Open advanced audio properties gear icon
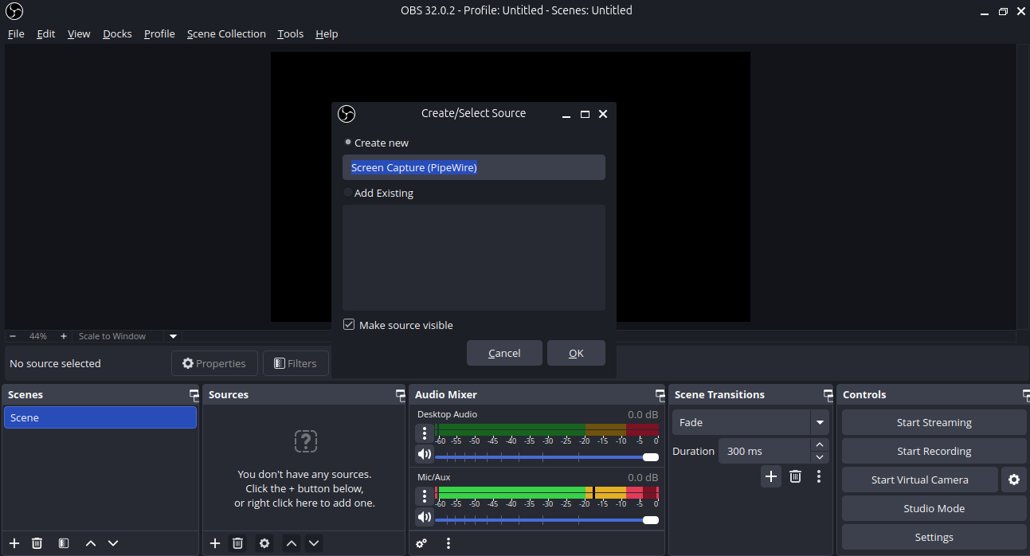1030x556 pixels. click(x=421, y=543)
